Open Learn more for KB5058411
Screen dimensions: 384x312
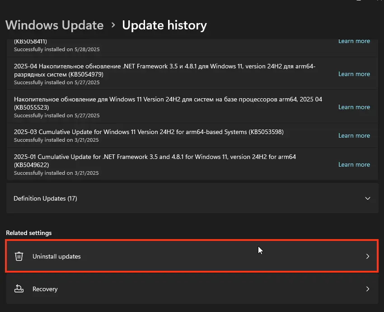click(x=354, y=41)
